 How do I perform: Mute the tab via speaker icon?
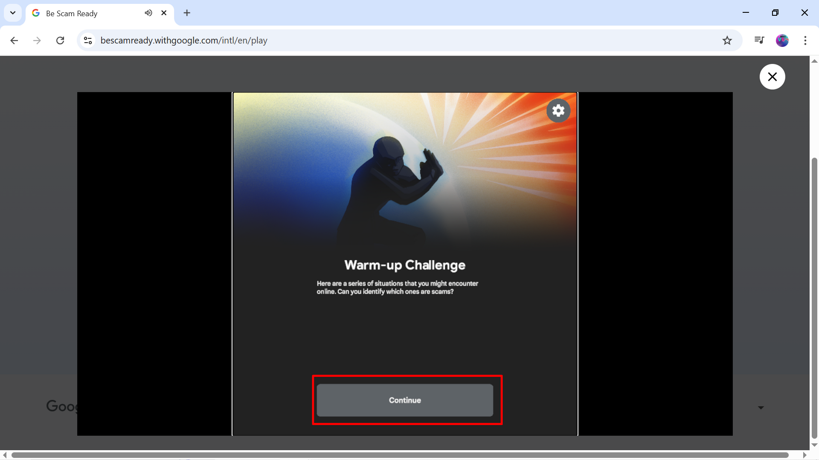coord(148,13)
